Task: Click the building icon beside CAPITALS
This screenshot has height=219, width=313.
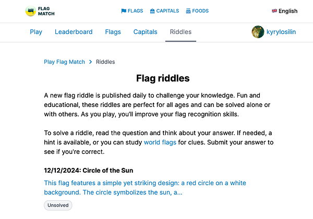Action: [152, 11]
